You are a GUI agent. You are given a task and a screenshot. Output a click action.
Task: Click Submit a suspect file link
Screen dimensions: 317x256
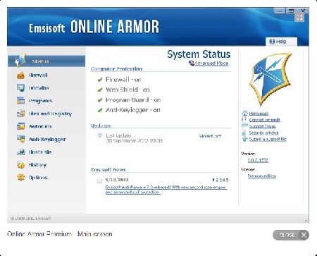[x=268, y=139]
